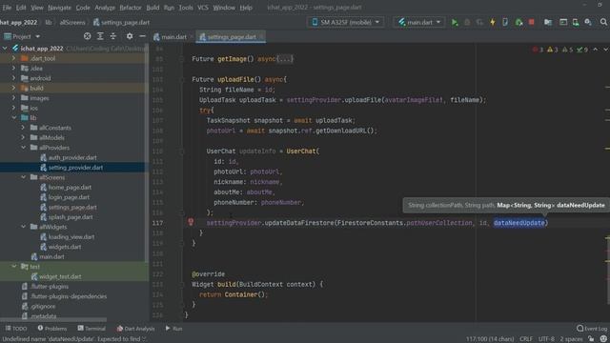Open the Device Manager toolbar icon
610x343 pixels.
(x=576, y=22)
